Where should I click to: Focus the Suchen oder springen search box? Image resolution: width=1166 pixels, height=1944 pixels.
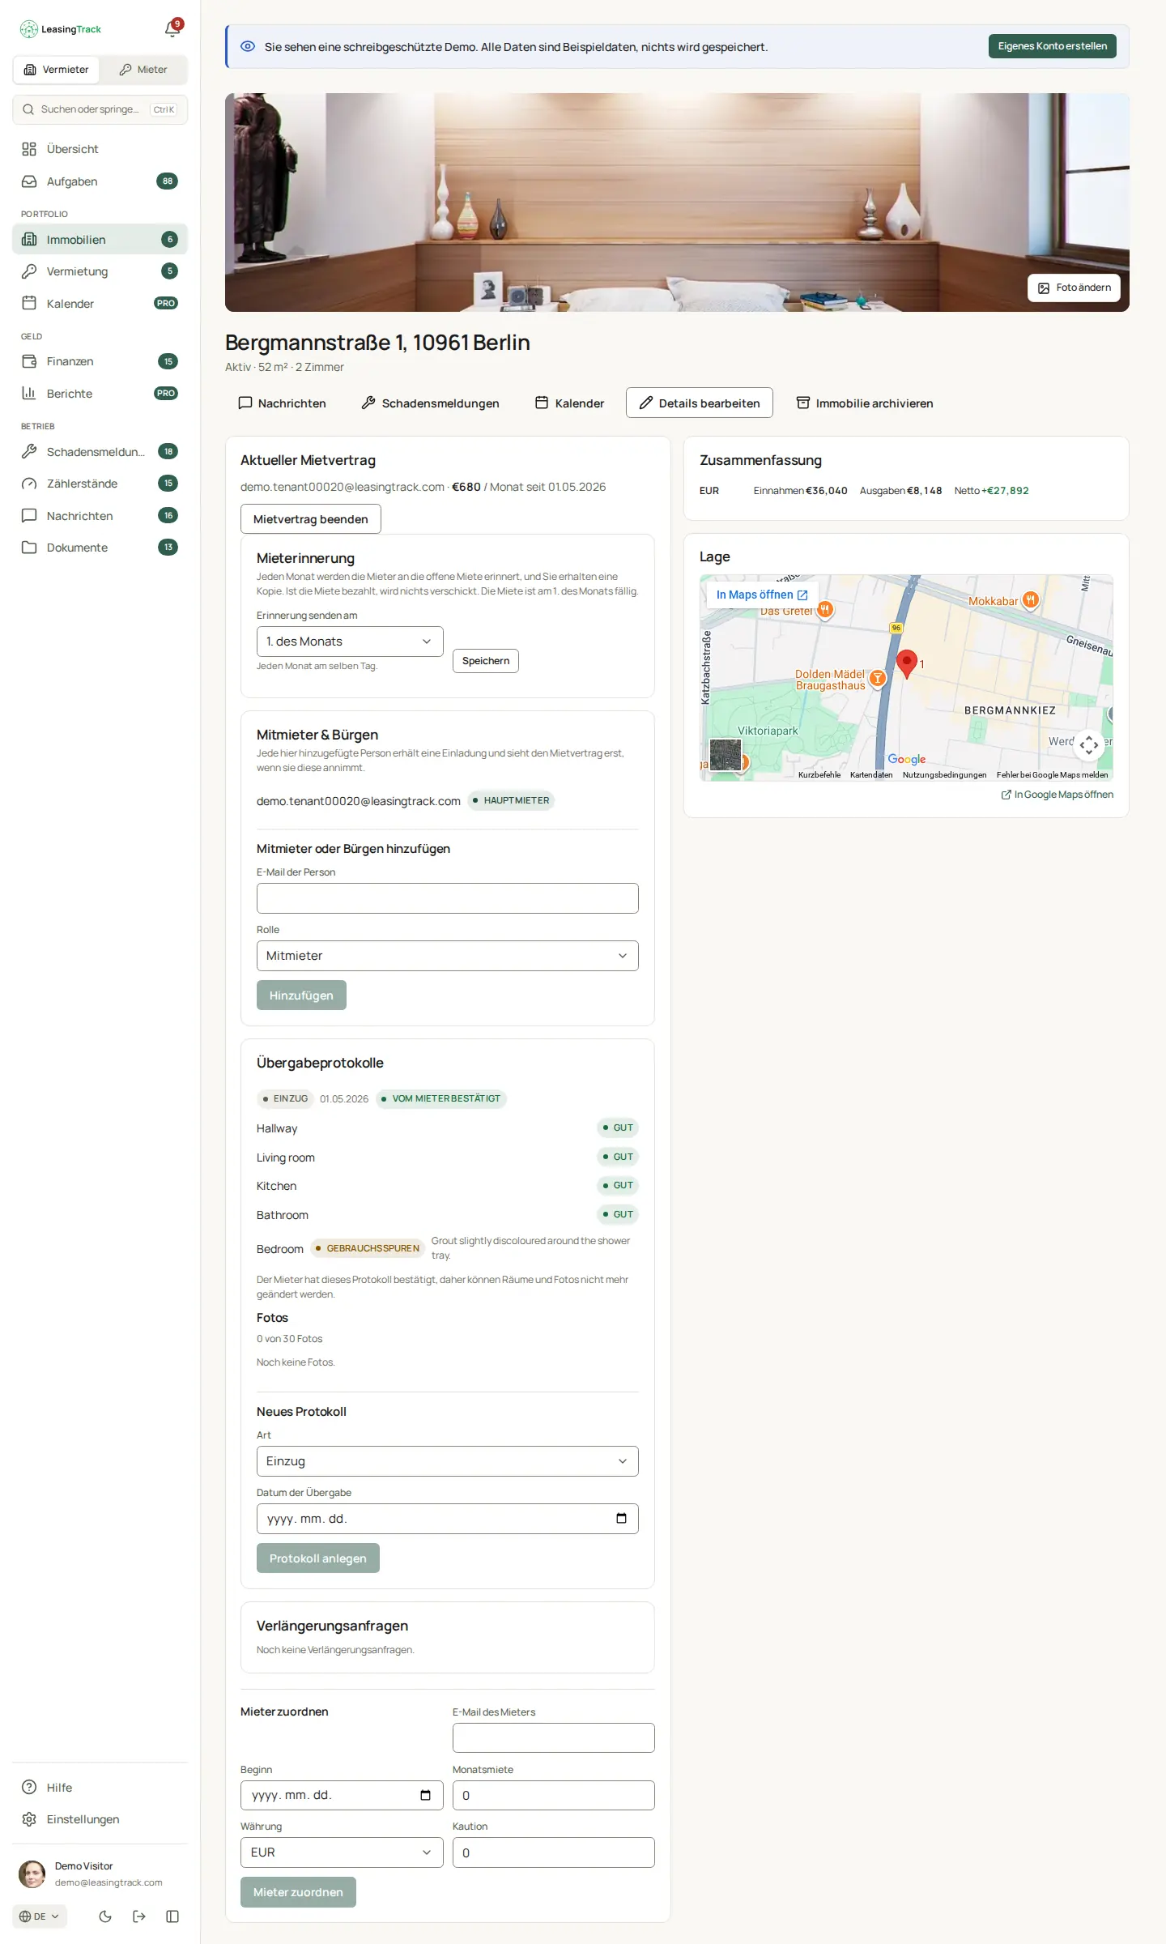point(100,109)
